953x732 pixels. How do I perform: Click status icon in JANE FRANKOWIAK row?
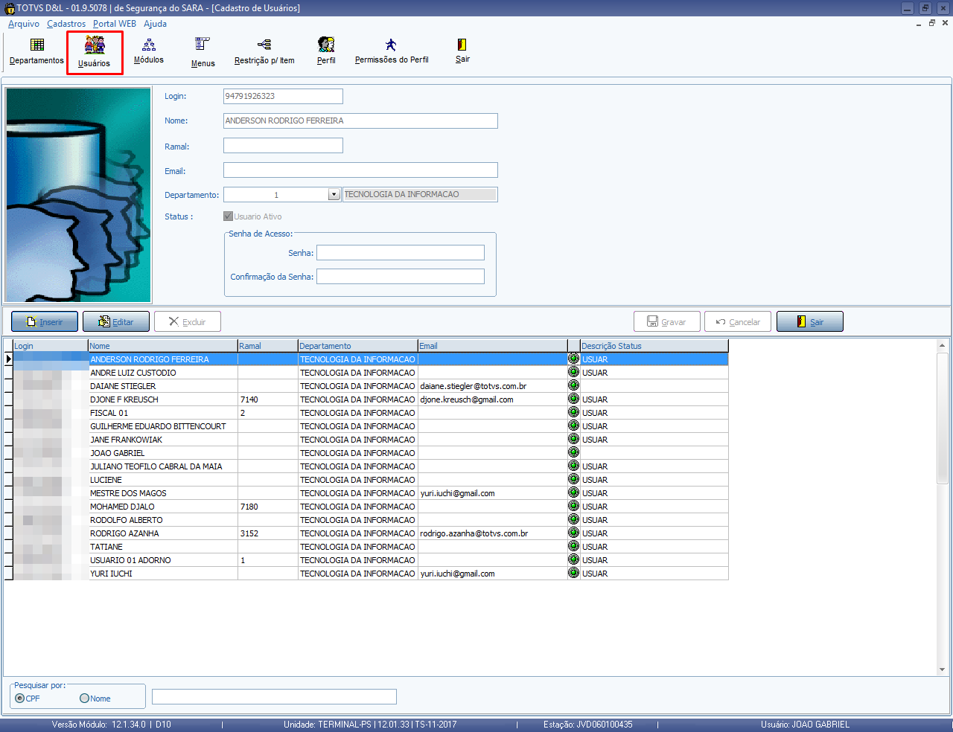click(x=573, y=439)
